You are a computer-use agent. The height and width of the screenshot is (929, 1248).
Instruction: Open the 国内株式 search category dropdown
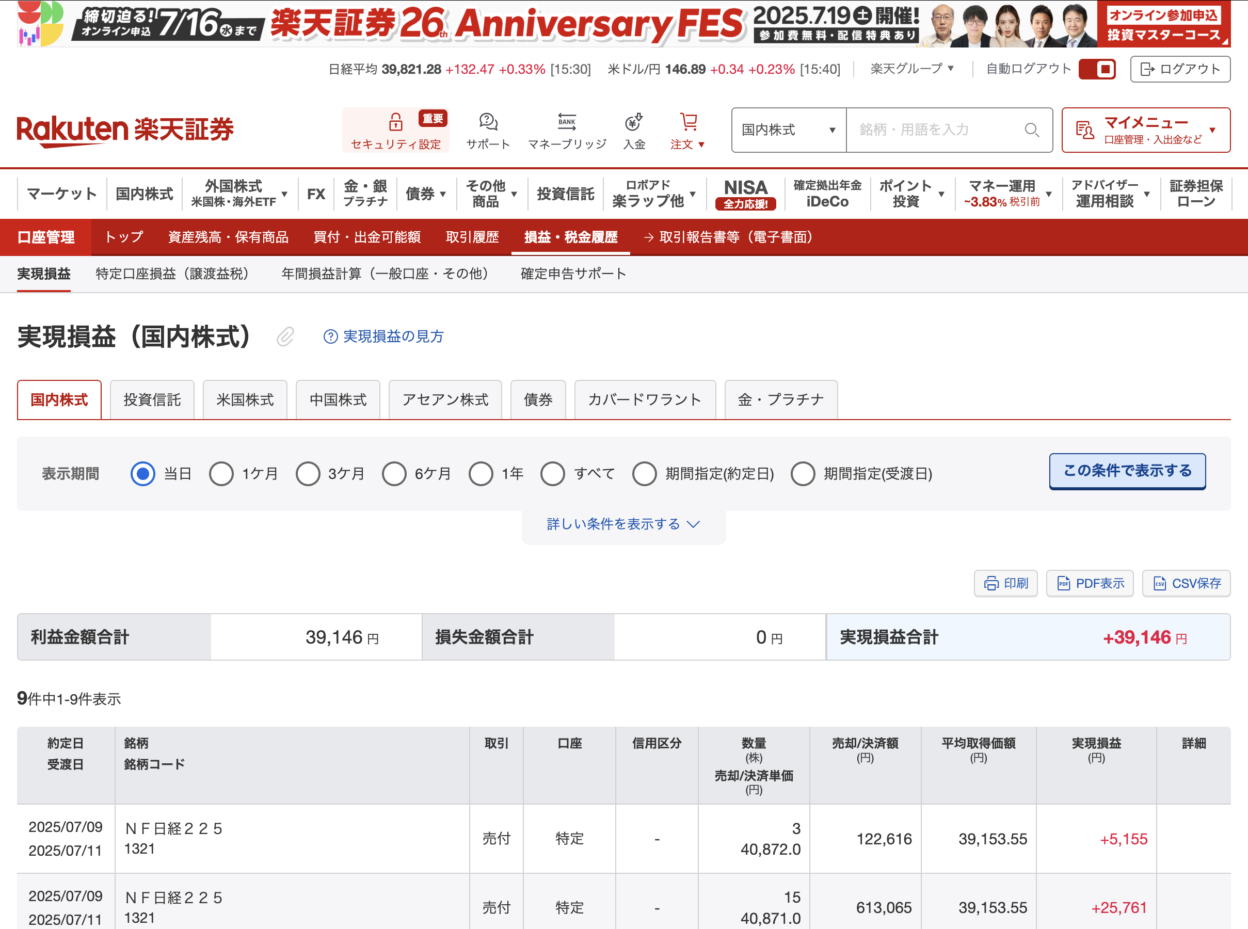(789, 130)
